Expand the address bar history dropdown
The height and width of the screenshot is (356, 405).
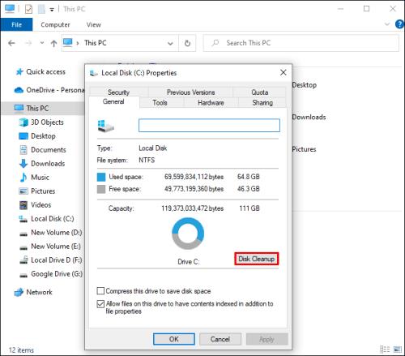tap(170, 43)
